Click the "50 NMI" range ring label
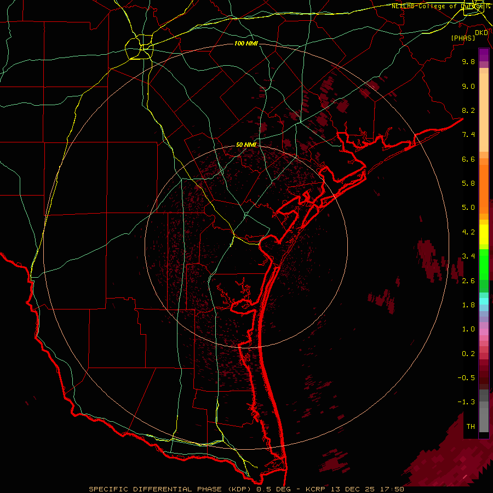The height and width of the screenshot is (493, 493). pos(246,145)
